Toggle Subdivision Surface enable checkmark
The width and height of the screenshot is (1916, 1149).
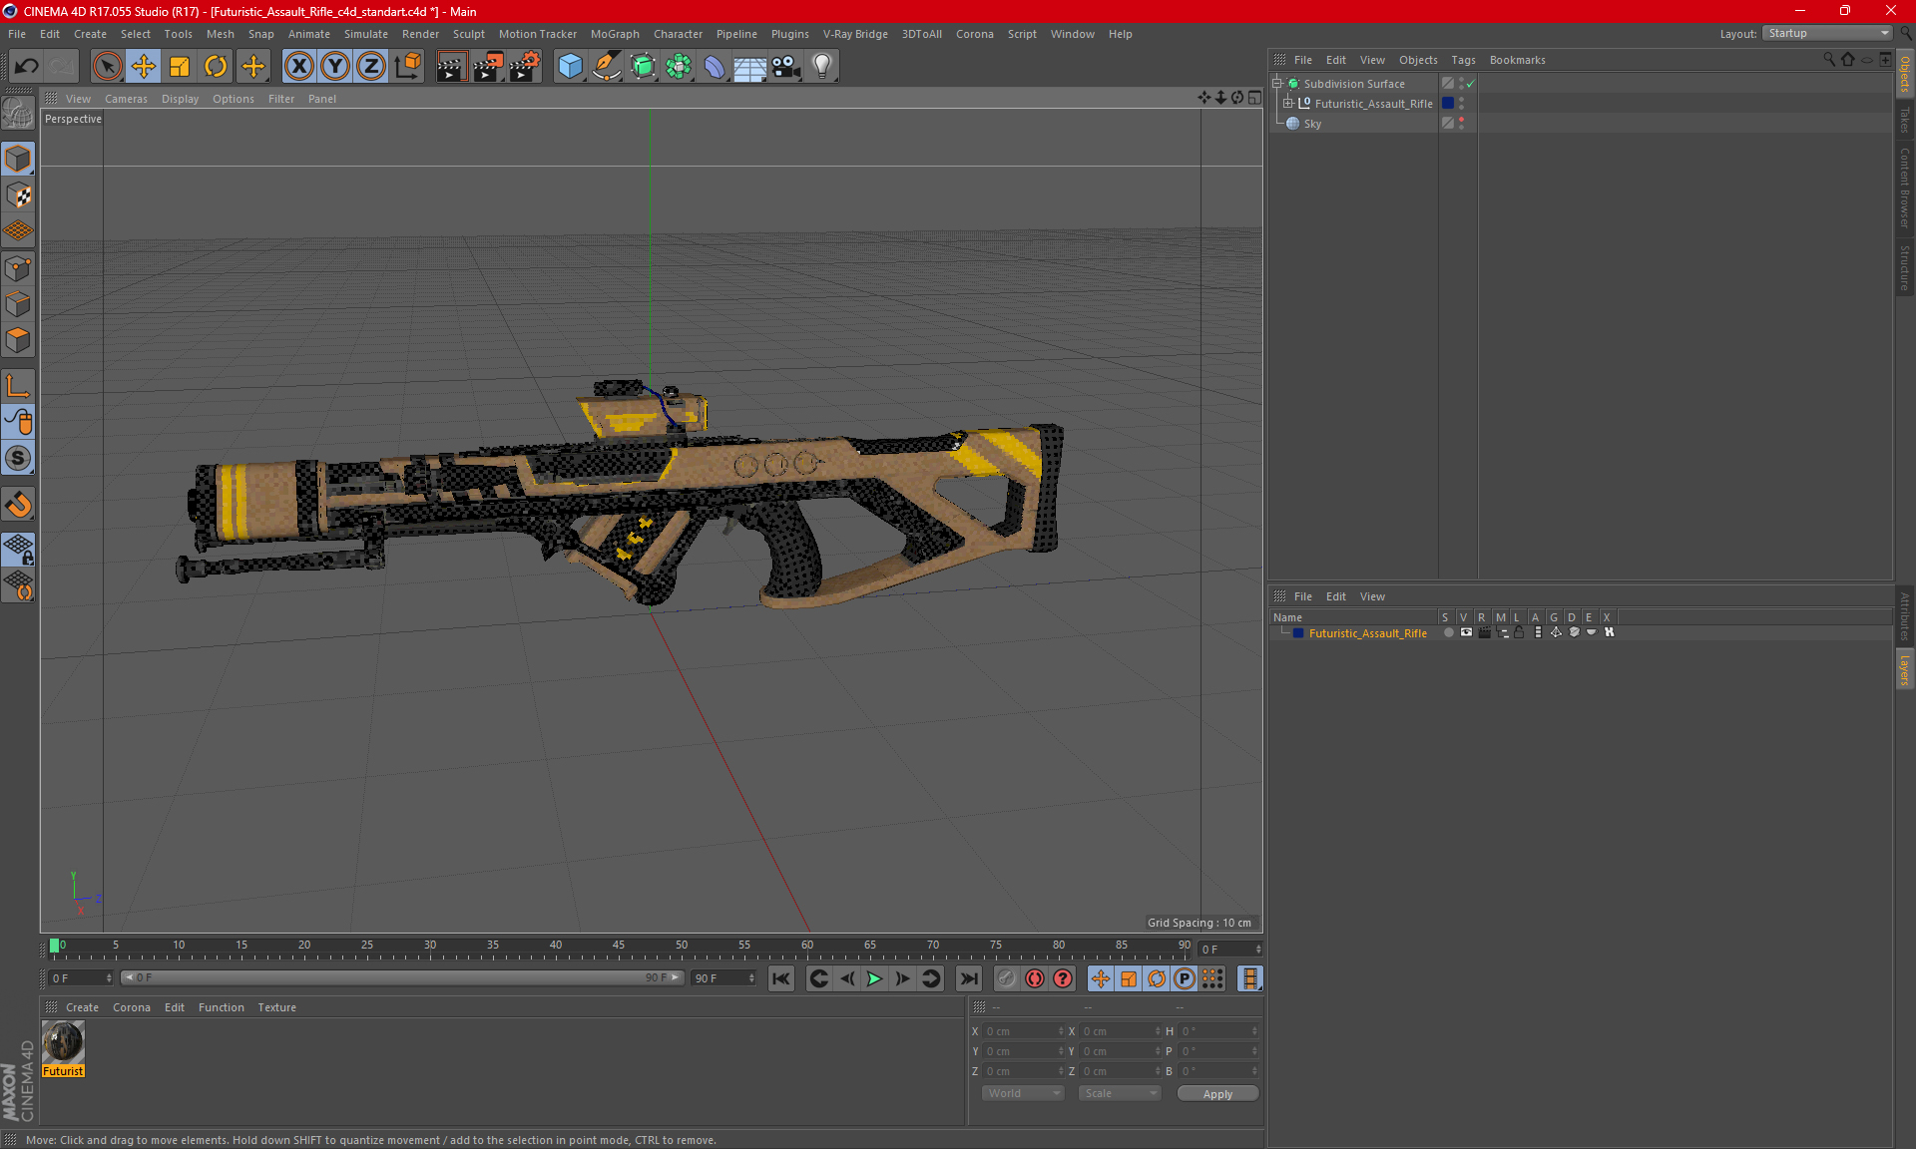(1470, 84)
